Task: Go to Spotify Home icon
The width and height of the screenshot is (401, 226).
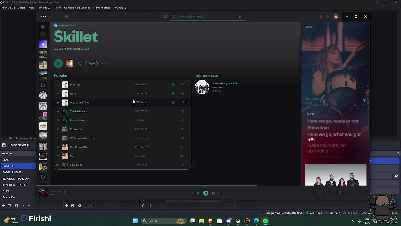Action: click(165, 17)
